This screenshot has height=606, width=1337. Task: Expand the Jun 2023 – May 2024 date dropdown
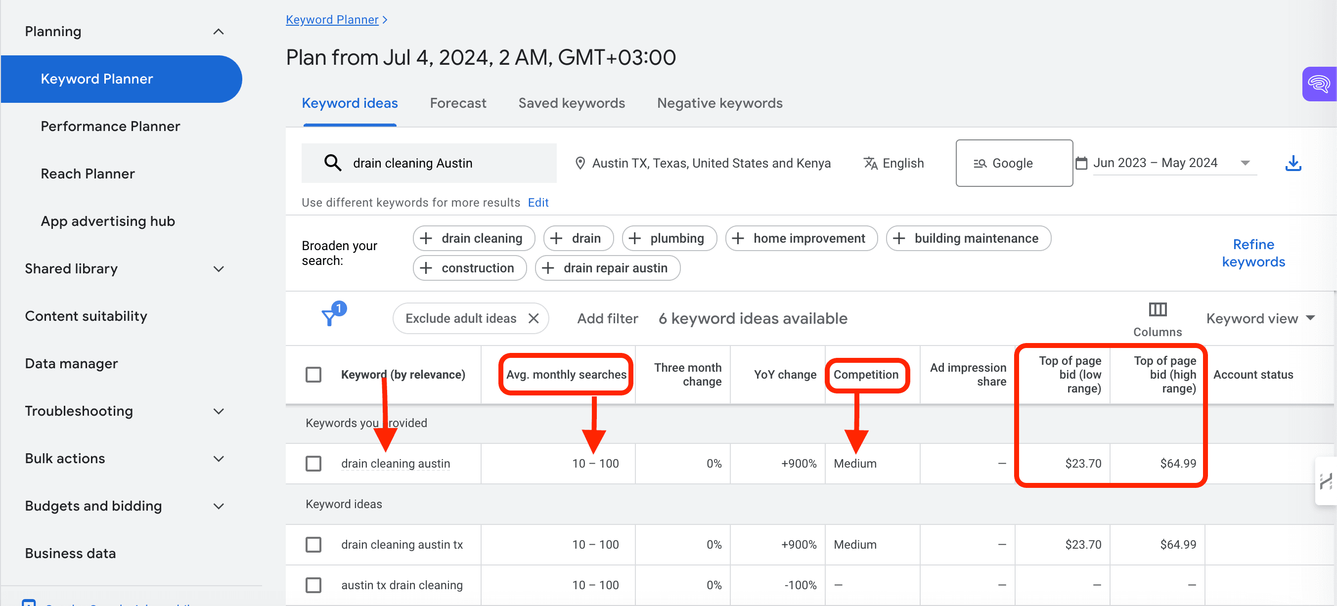pos(1246,163)
